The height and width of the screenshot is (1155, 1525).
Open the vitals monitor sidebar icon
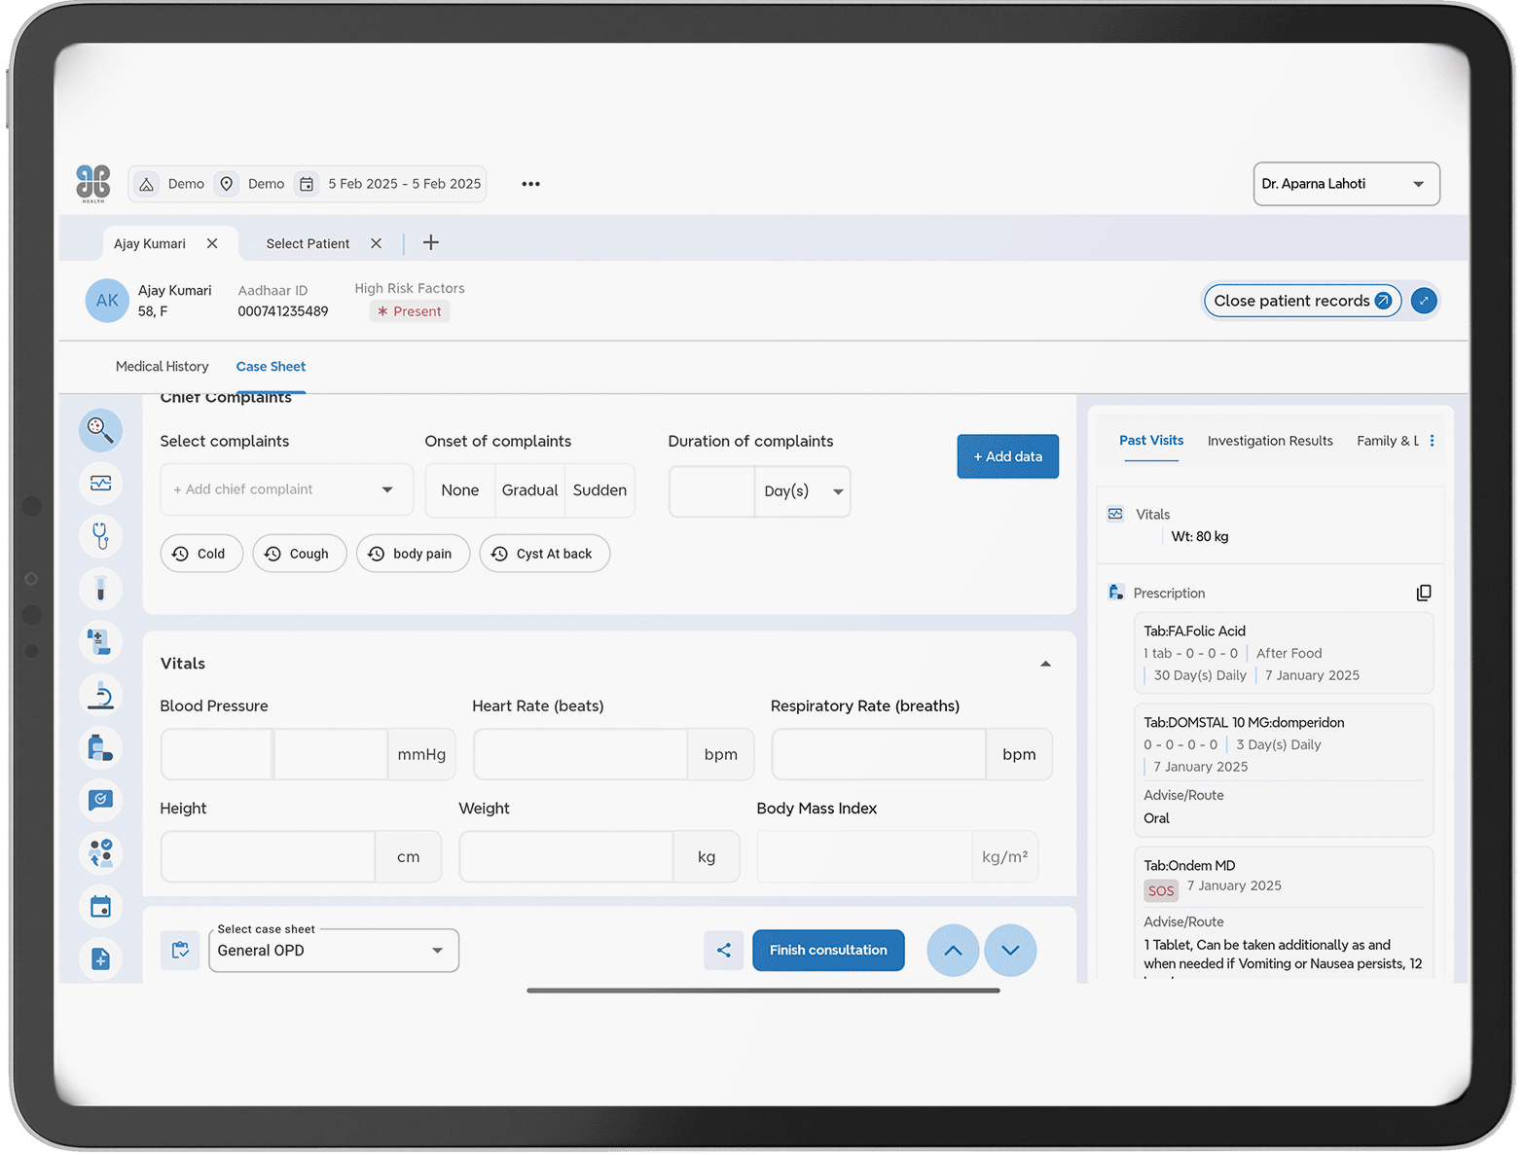pyautogui.click(x=100, y=483)
